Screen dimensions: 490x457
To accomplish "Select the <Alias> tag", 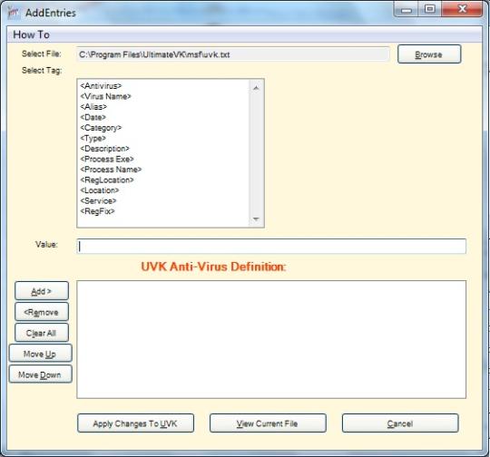I will 93,107.
